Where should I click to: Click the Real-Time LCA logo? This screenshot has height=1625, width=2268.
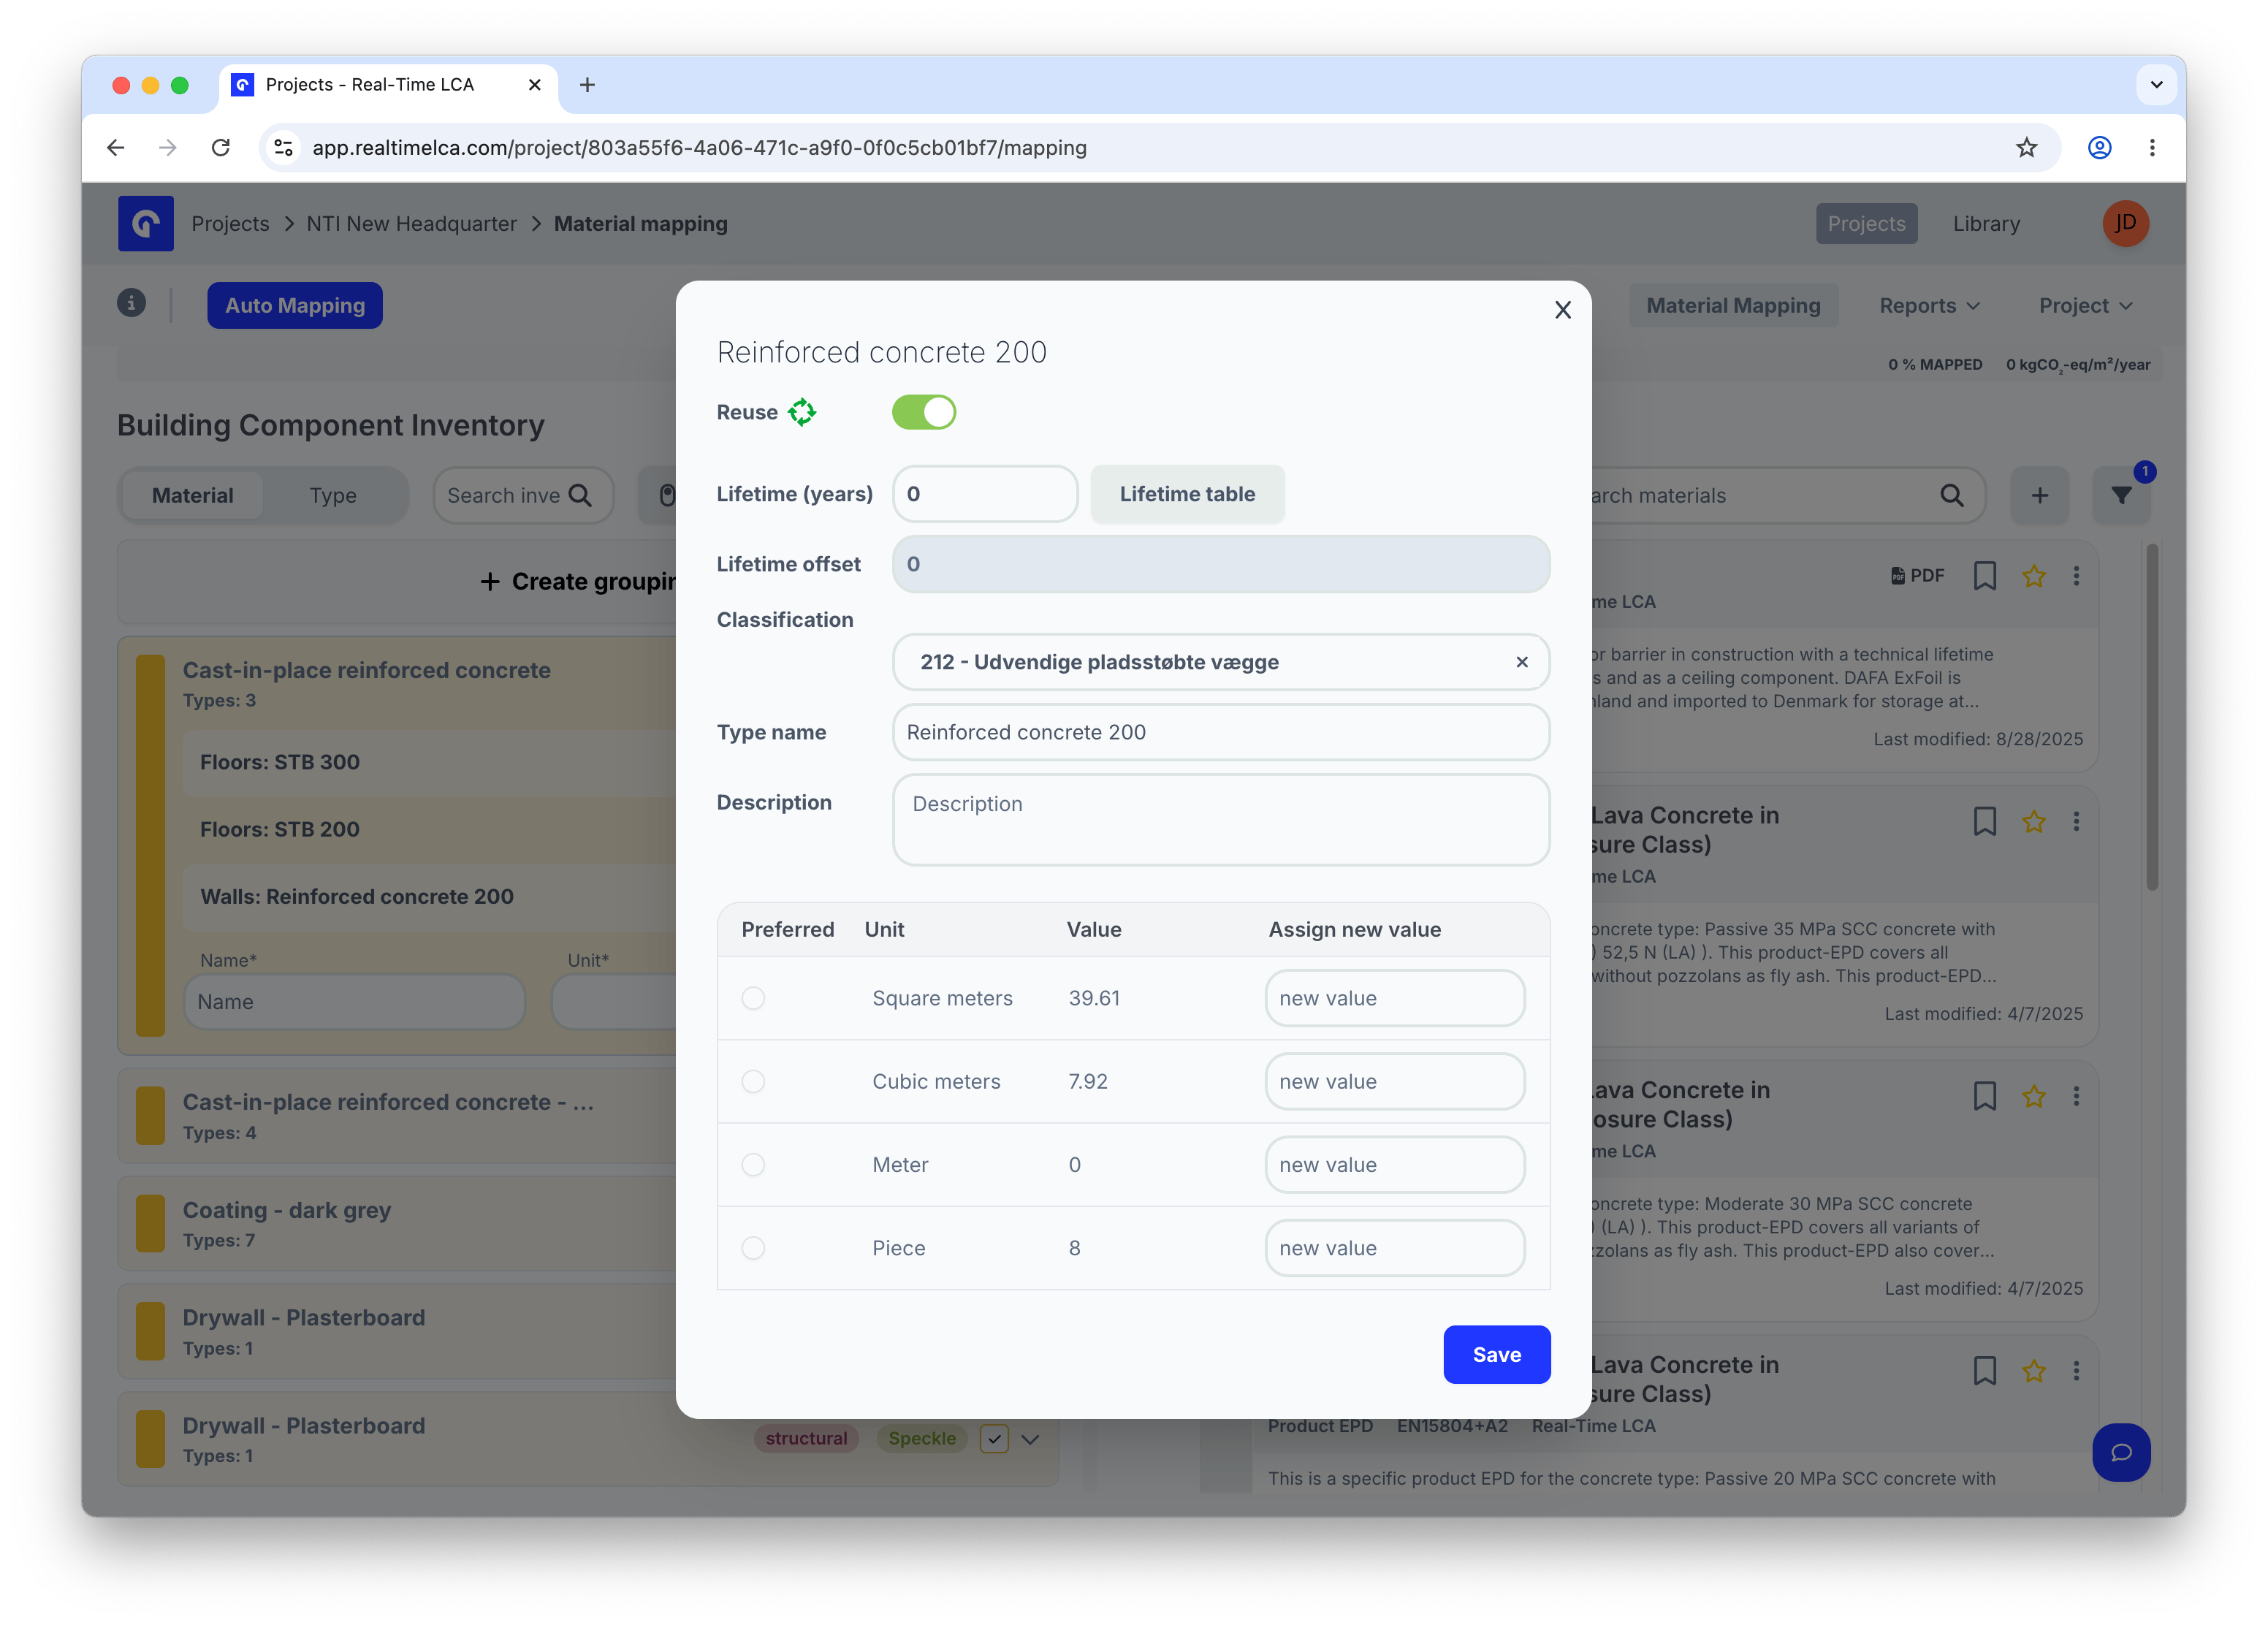click(145, 223)
